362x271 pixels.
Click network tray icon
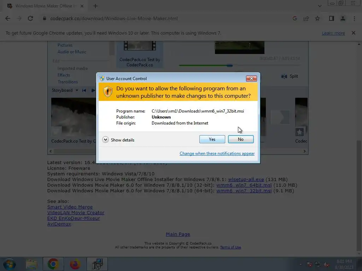pos(318,265)
